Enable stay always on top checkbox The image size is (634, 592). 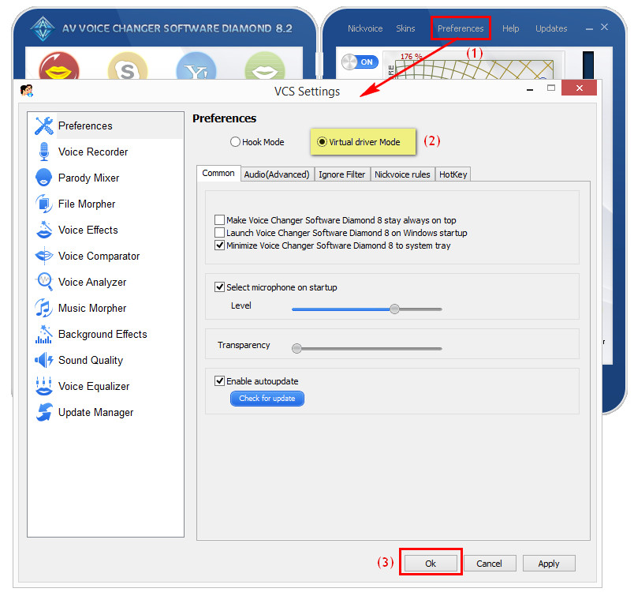219,219
